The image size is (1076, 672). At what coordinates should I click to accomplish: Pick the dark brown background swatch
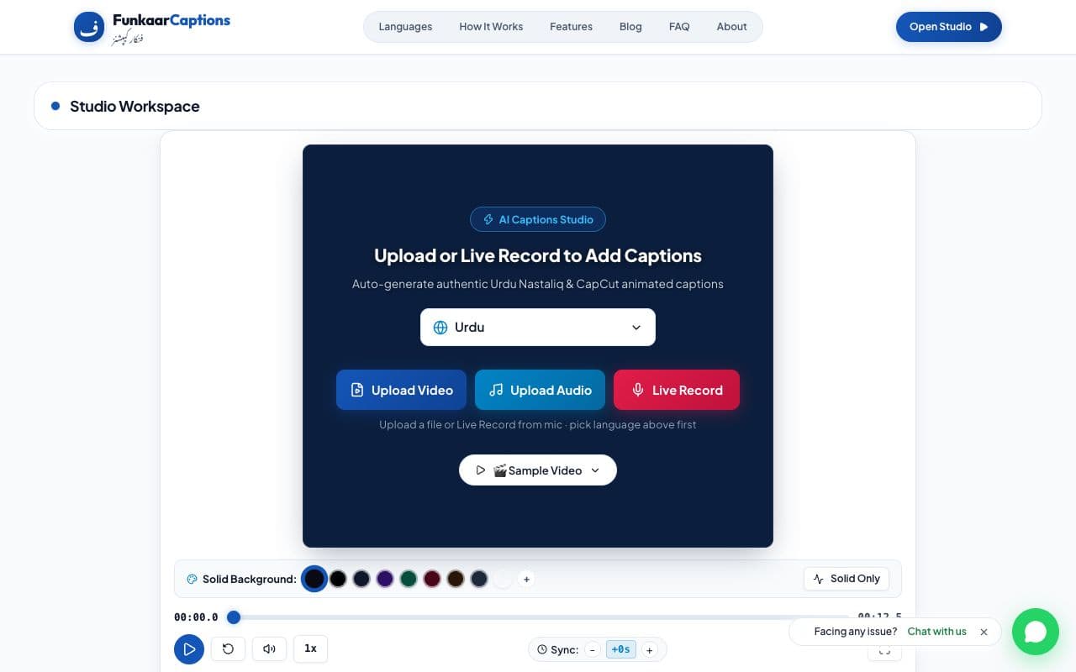[456, 579]
